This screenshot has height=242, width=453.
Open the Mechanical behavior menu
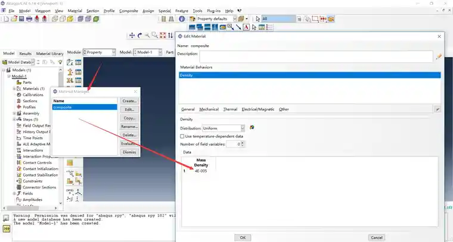(209, 109)
